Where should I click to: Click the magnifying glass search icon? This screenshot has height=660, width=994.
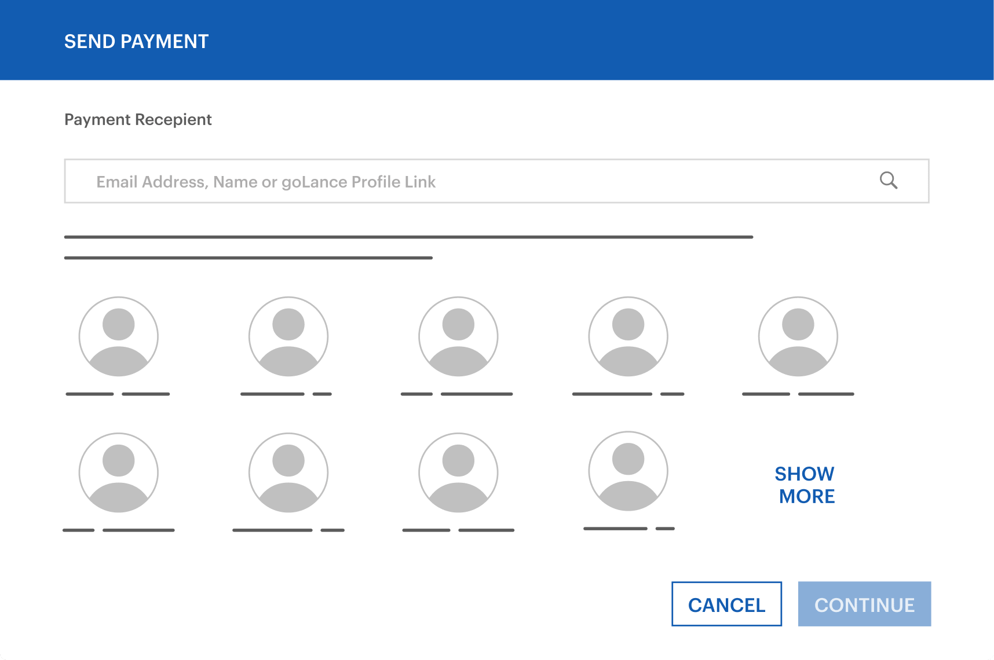tap(888, 181)
